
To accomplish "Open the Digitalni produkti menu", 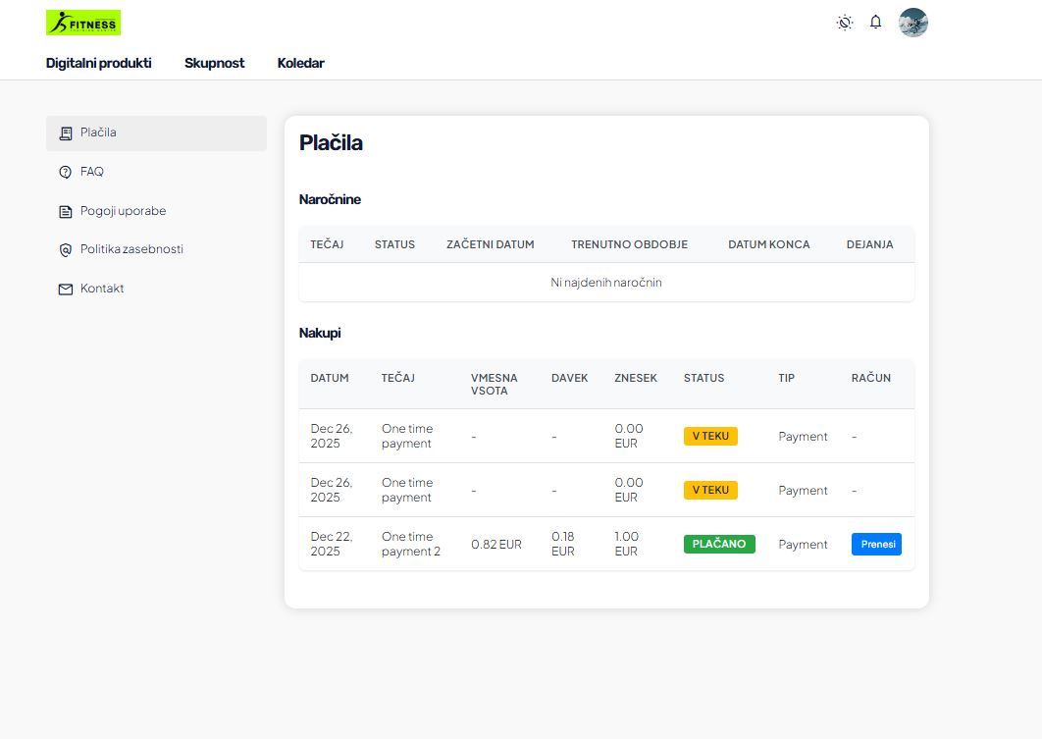I will (x=98, y=63).
